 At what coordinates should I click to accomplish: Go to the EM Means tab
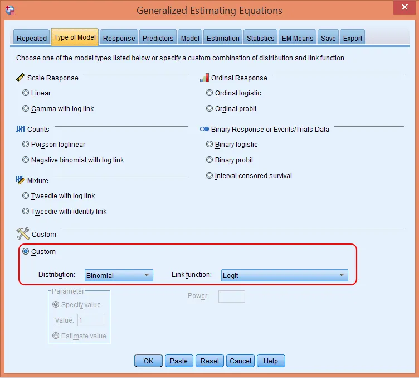(x=298, y=38)
